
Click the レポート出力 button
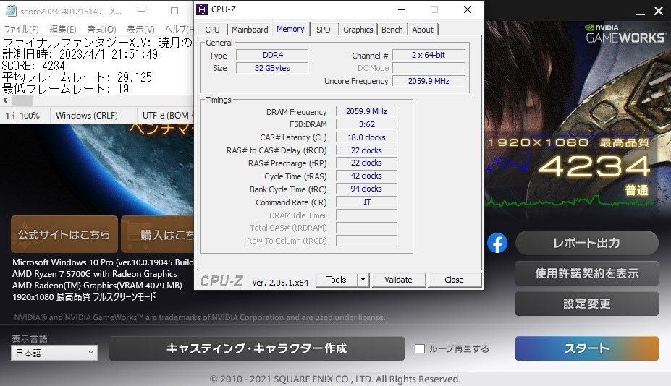(x=587, y=243)
